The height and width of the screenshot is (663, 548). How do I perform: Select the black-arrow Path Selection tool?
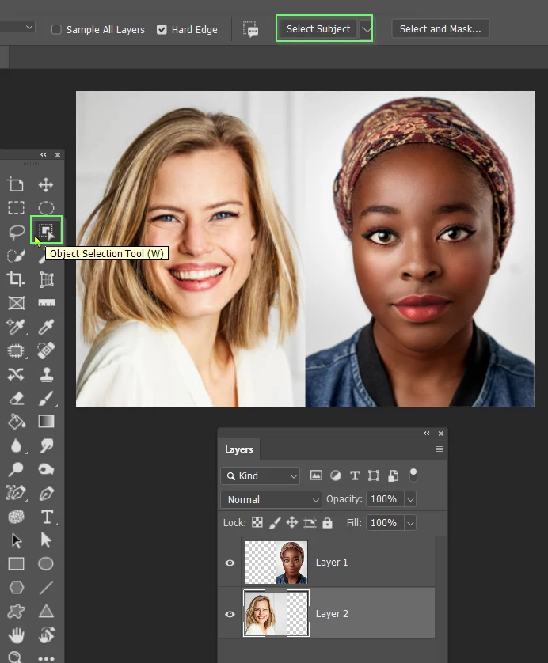click(x=16, y=540)
